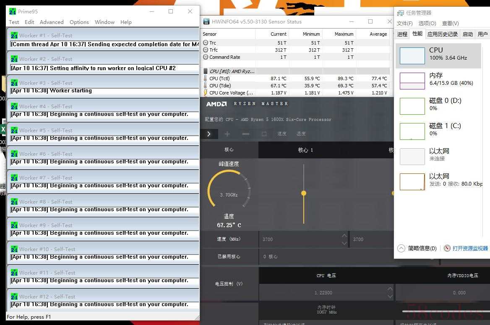Click the CPU (Tctl) thermometer icon
Viewport: 490px width, 325px height.
click(205, 78)
